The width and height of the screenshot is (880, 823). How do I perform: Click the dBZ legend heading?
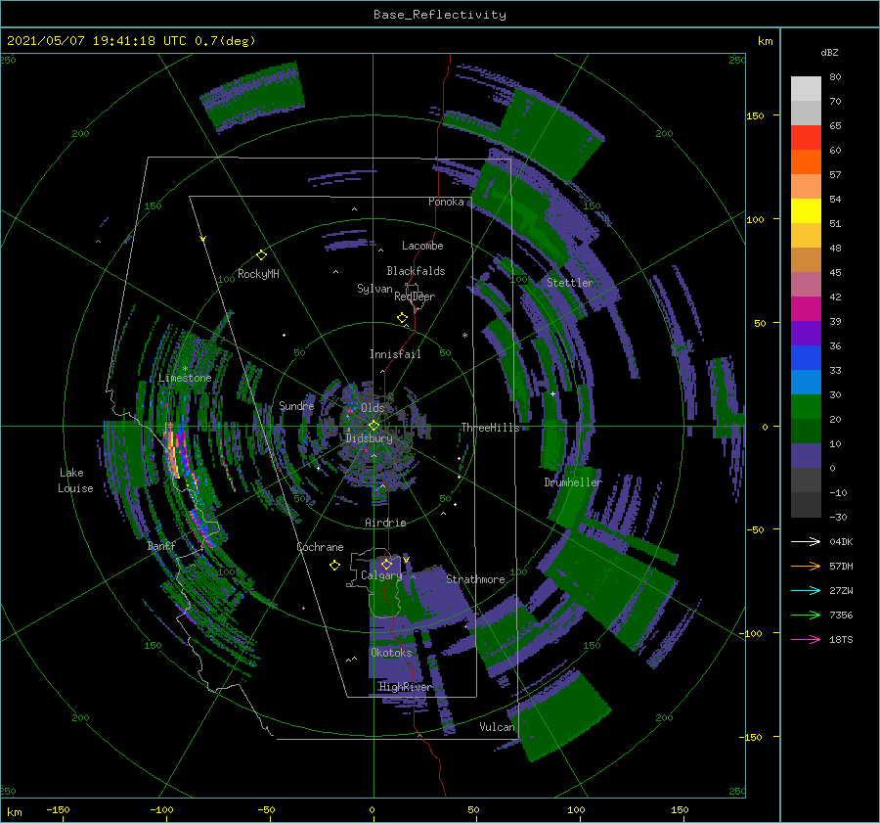(829, 52)
